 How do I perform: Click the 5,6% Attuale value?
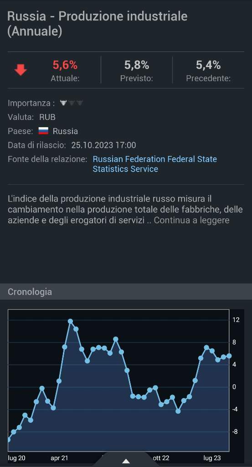65,65
